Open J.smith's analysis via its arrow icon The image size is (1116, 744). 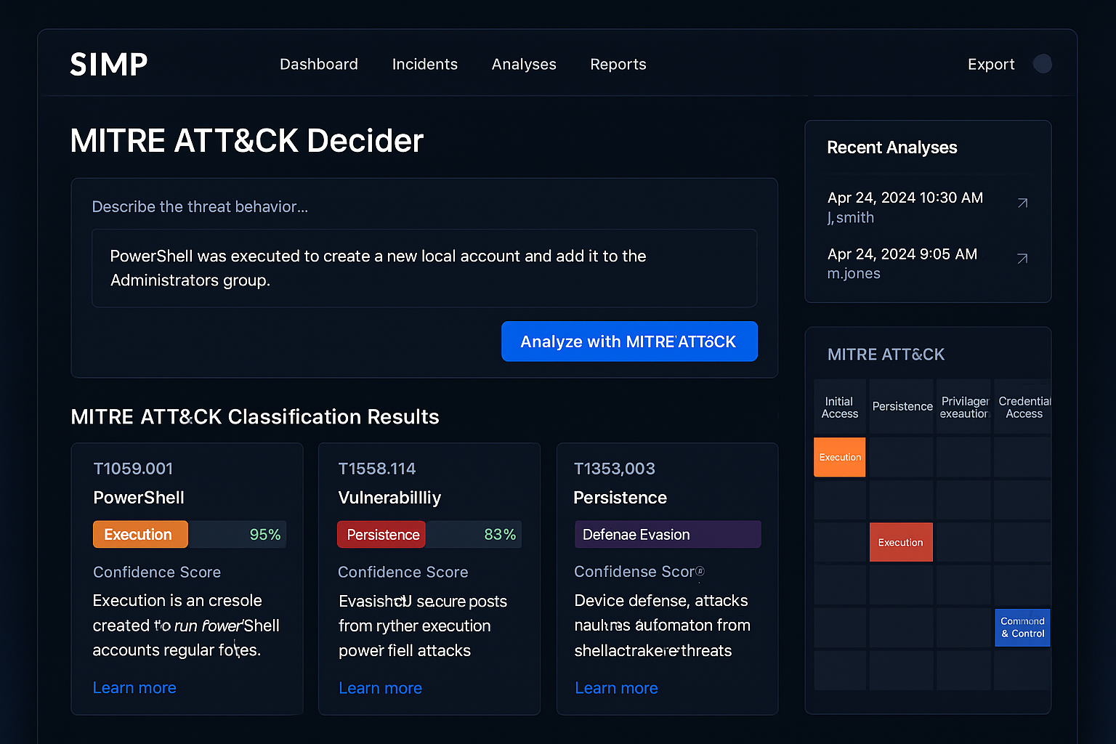point(1022,203)
